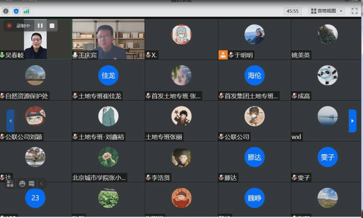Click muted mic icon beside 土地专班-刘鑫裕
Image resolution: width=363 pixels, height=218 pixels.
click(x=75, y=137)
